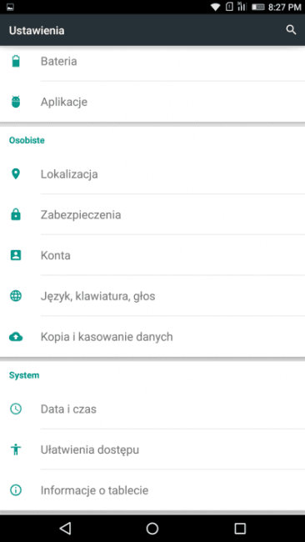Screen dimensions: 305x542
Task: Open Język, klawiatura, głos
Action: (152, 296)
